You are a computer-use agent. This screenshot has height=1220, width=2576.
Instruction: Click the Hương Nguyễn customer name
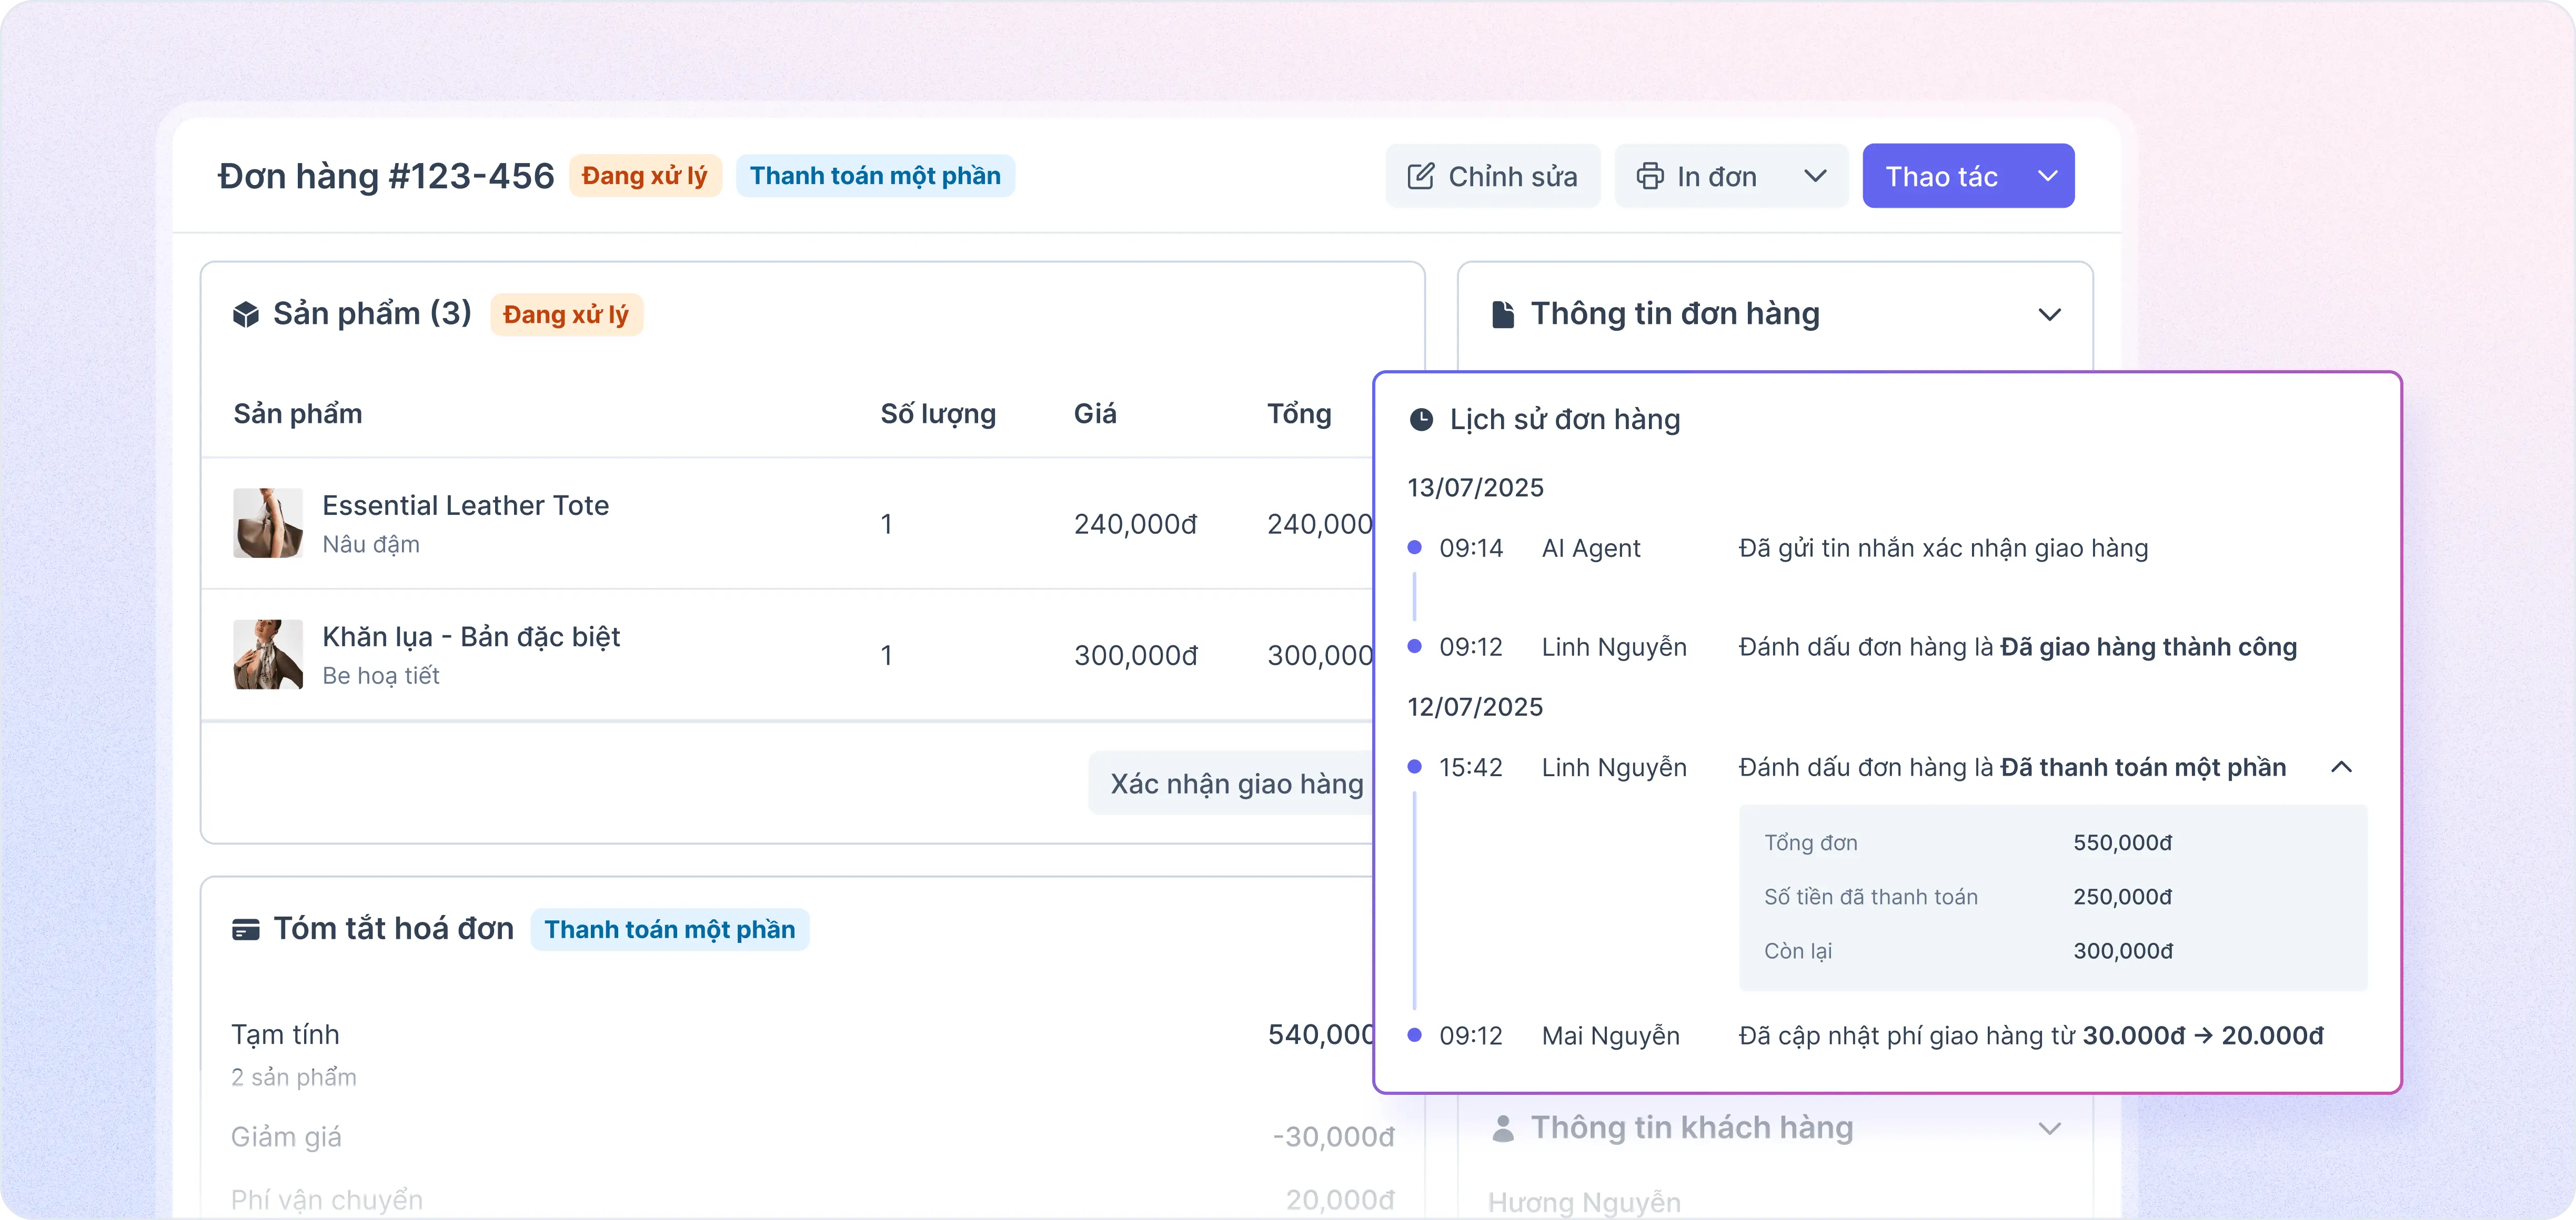click(x=1584, y=1202)
